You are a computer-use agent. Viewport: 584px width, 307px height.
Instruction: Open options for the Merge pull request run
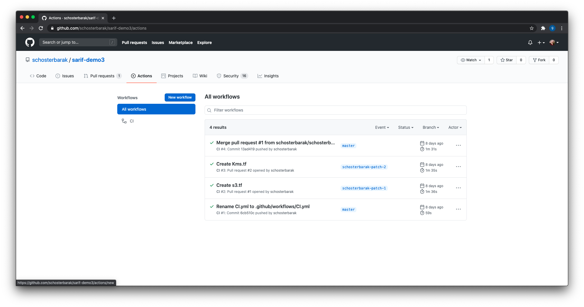[458, 145]
